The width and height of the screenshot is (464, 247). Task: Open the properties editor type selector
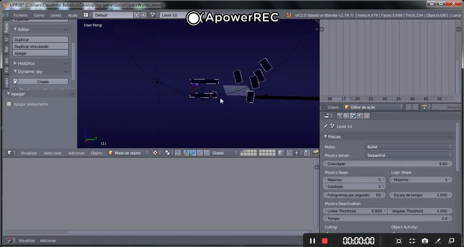click(328, 116)
